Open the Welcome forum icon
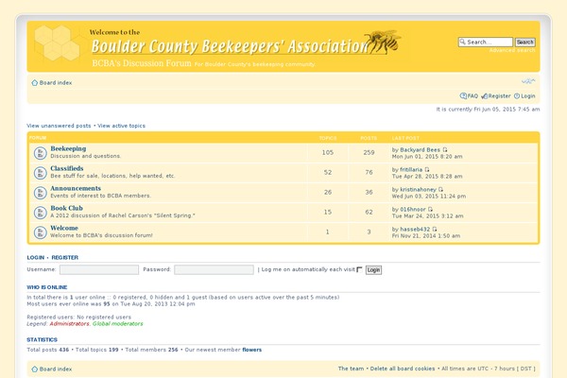Screen dimensions: 567x378 click(40, 232)
